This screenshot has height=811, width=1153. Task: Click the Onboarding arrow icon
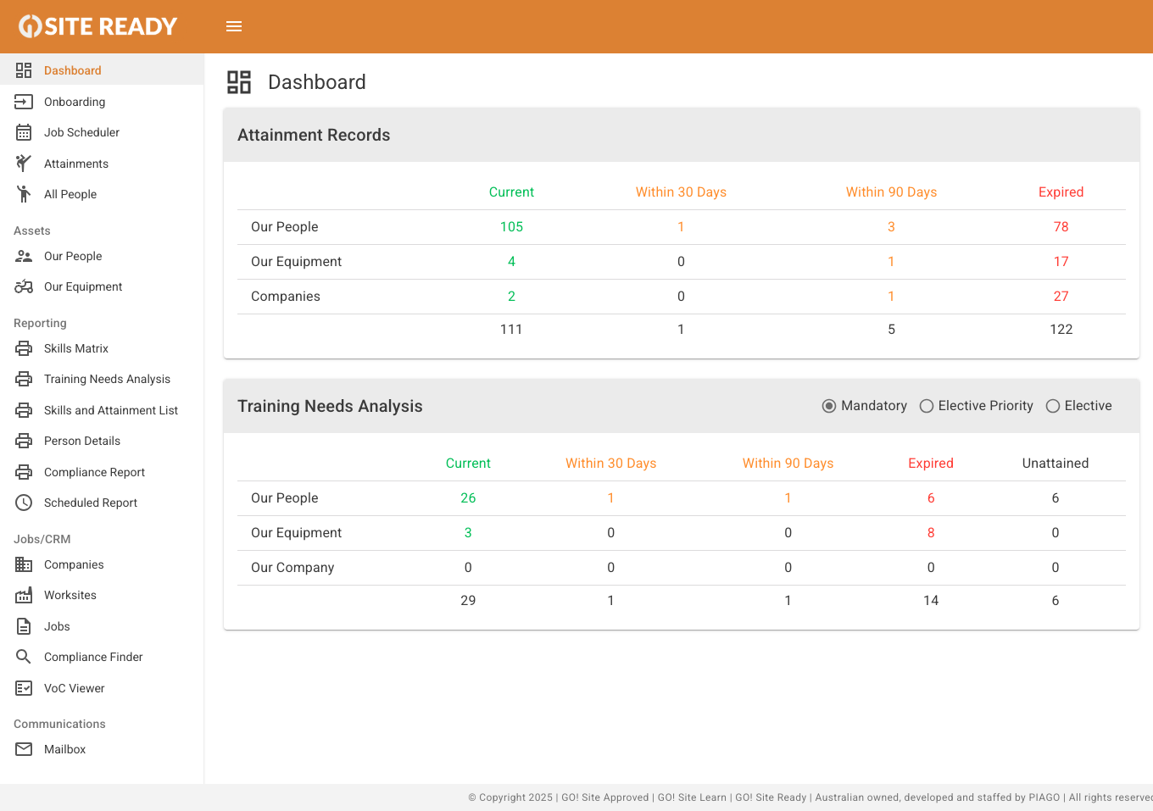click(24, 102)
